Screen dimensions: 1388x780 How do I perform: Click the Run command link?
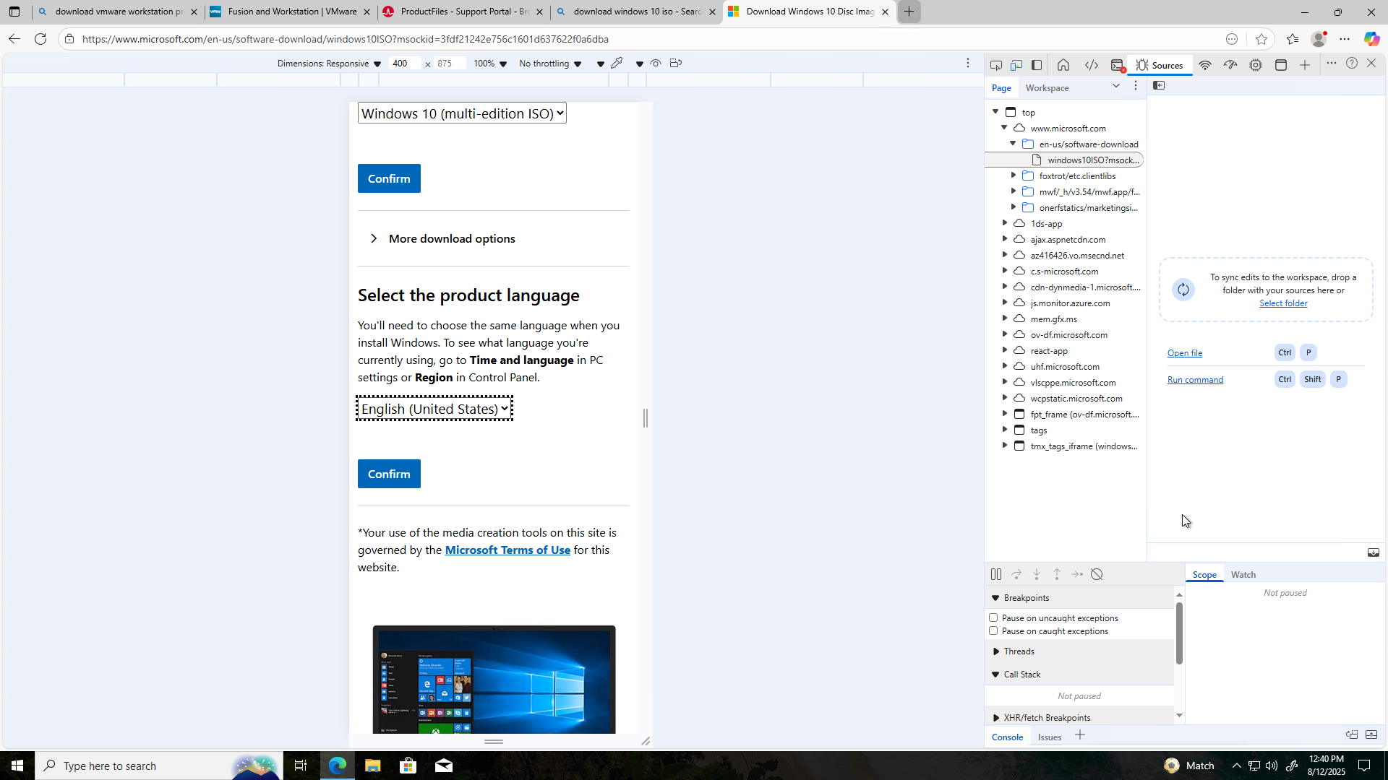tap(1195, 380)
